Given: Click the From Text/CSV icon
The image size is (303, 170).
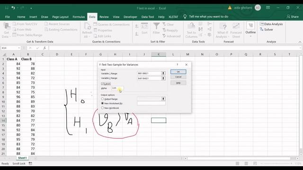Looking at the screenshot, I should 15,24.
